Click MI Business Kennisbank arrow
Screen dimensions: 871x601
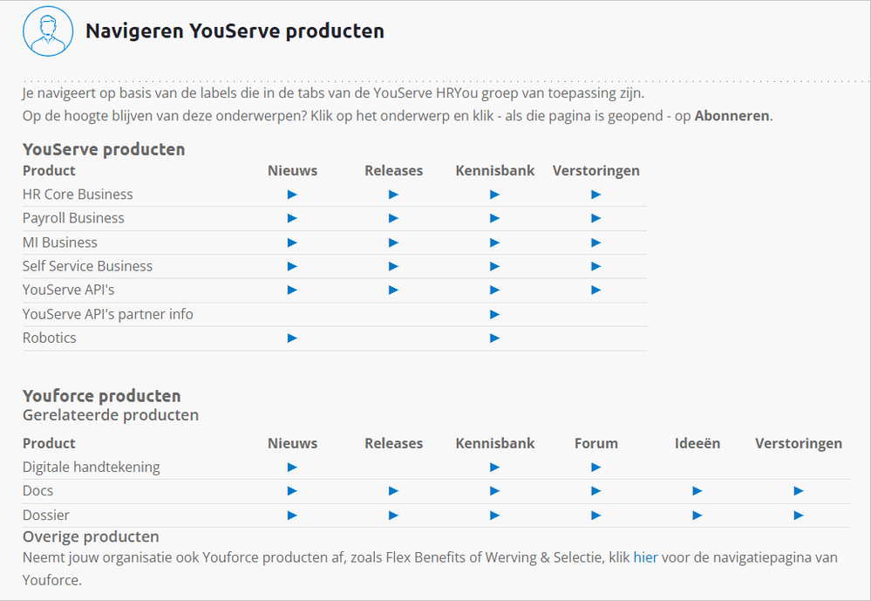494,242
